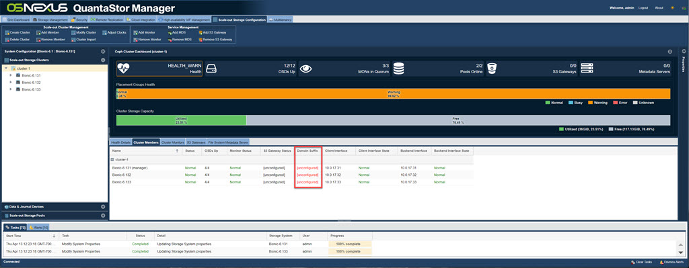Screen dimensions: 689x268
Task: Collapse the Scale-out Storage Clusters section
Action: pyautogui.click(x=103, y=60)
